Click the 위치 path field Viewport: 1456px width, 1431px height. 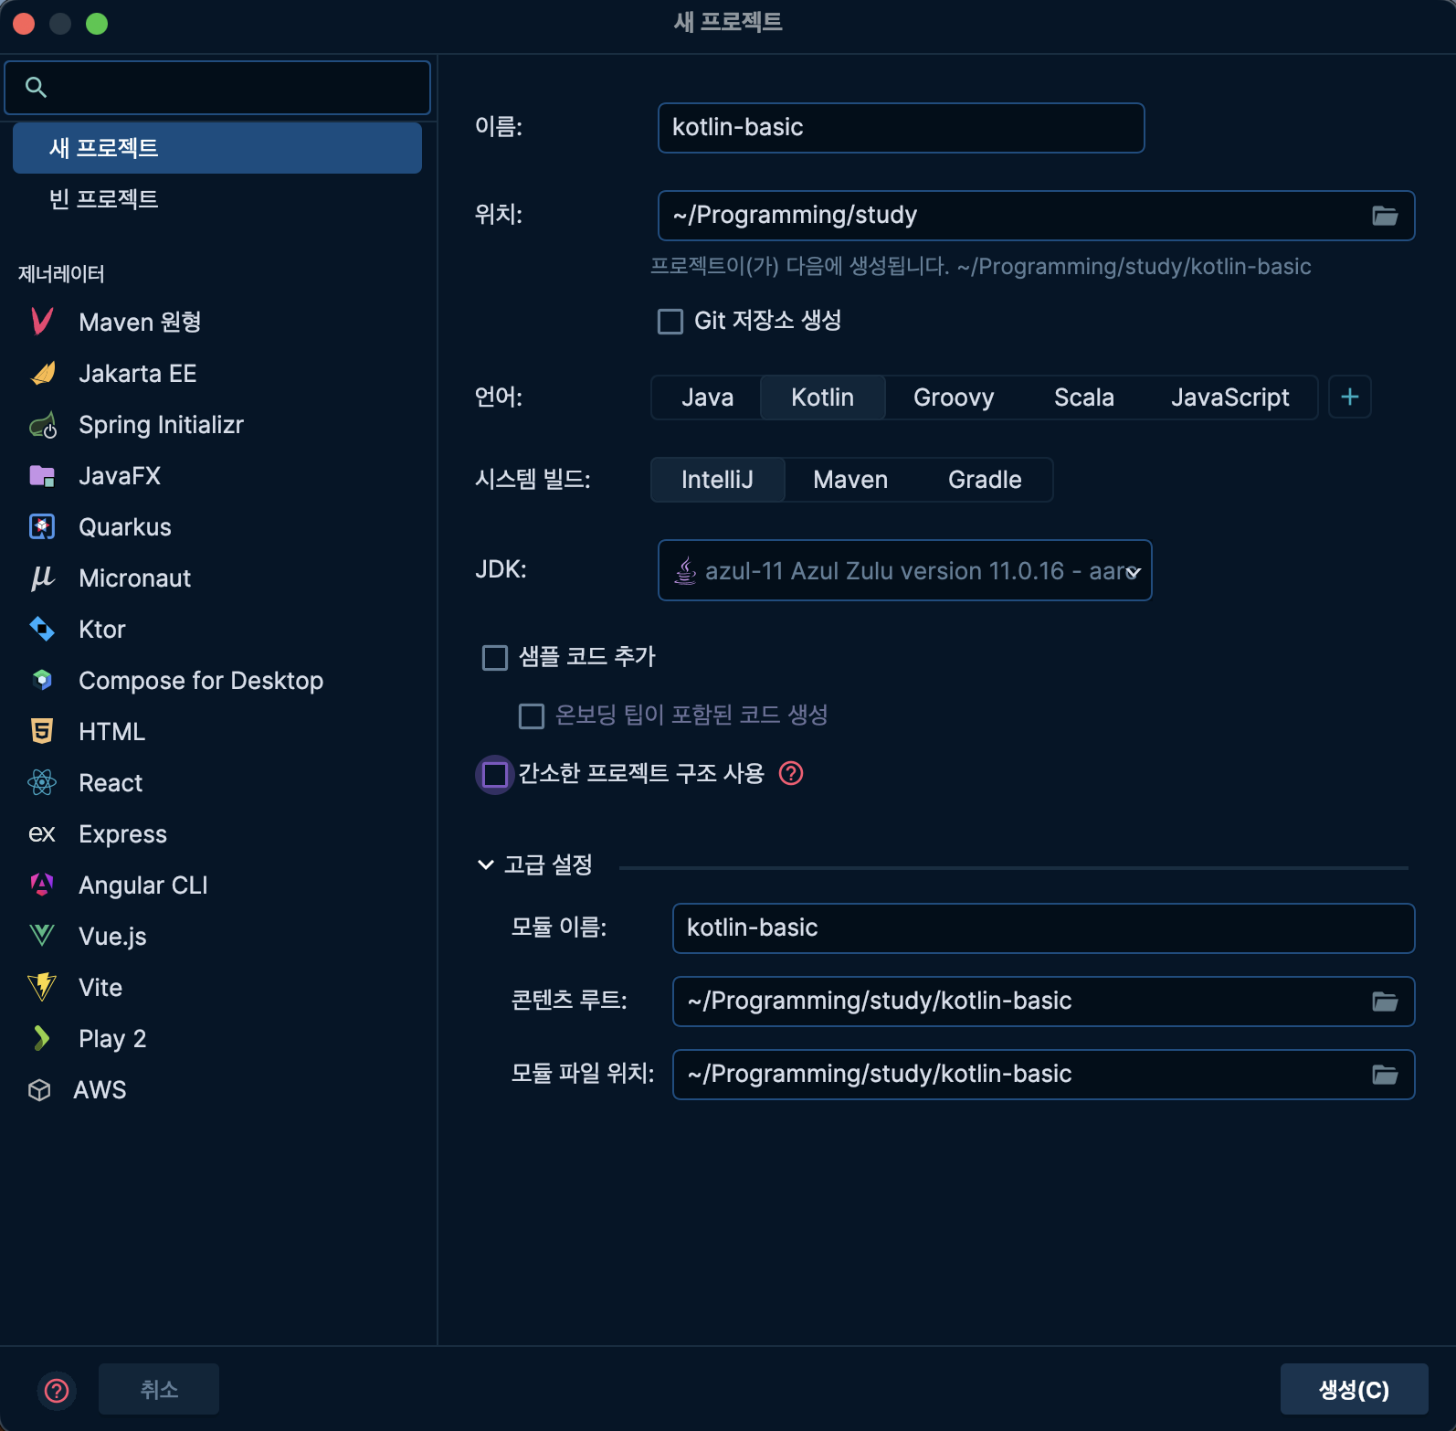point(1036,216)
